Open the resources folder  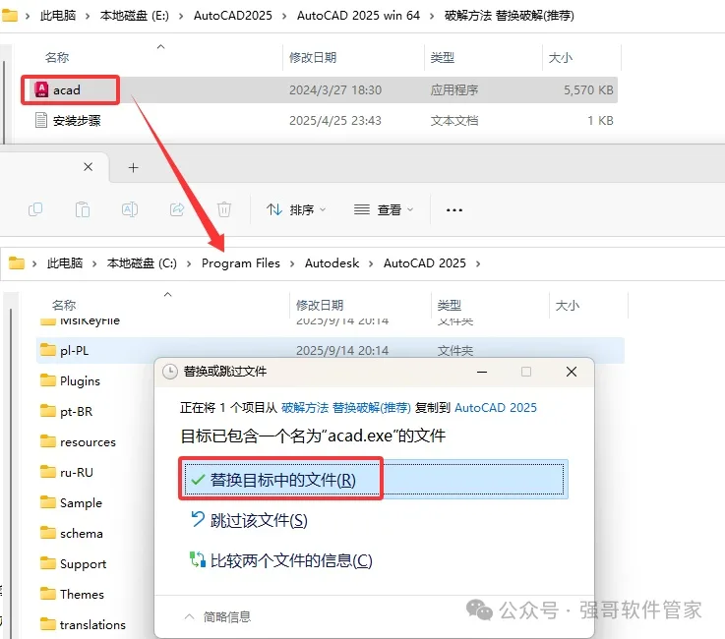[x=88, y=442]
